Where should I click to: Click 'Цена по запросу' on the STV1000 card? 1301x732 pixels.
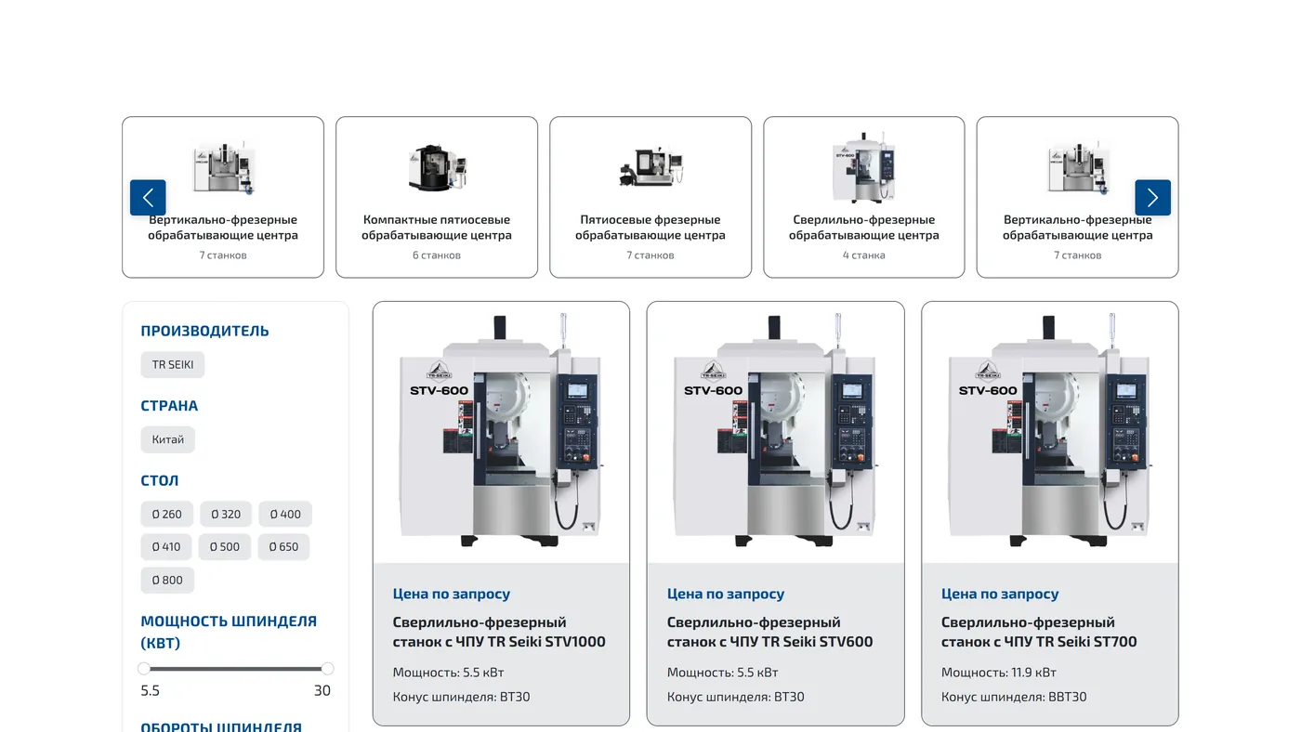[x=452, y=594]
